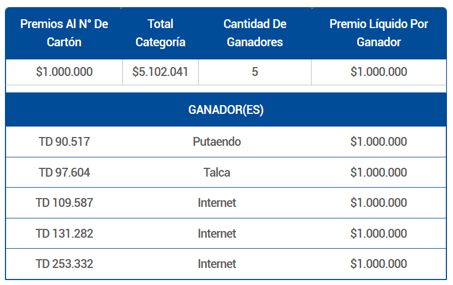Select the "Total Categoría" column header
453x285 pixels.
[160, 33]
